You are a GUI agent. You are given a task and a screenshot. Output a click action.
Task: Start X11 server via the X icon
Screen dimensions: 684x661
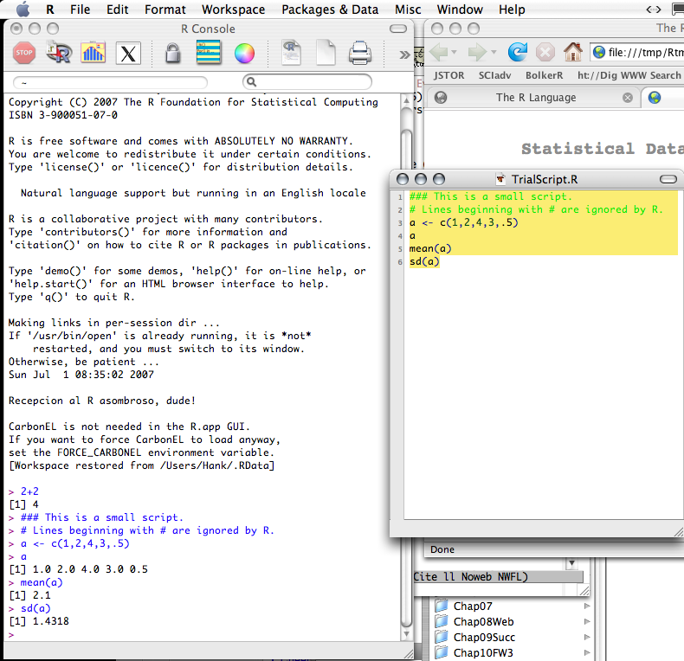click(x=128, y=54)
